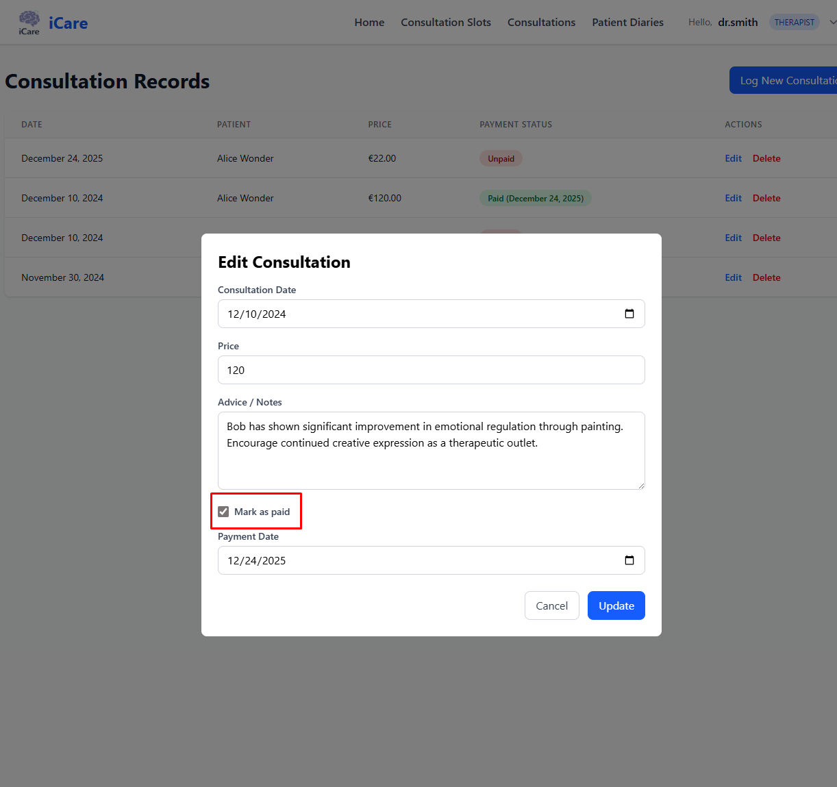This screenshot has width=837, height=787.
Task: Click the Log New Consultation button
Action: pos(784,80)
